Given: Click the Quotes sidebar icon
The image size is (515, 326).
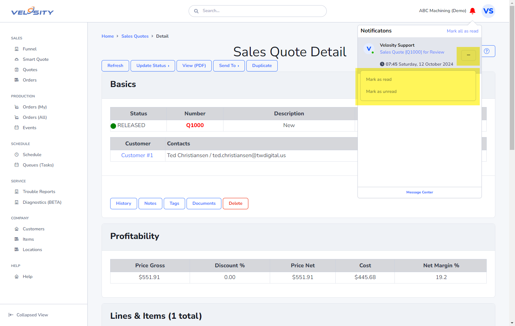Looking at the screenshot, I should pyautogui.click(x=17, y=70).
